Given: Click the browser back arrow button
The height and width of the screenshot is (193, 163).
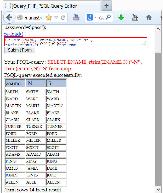Looking at the screenshot, I should coord(9,18).
